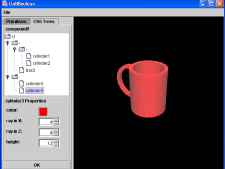Select box3 in the tree

pyautogui.click(x=30, y=70)
